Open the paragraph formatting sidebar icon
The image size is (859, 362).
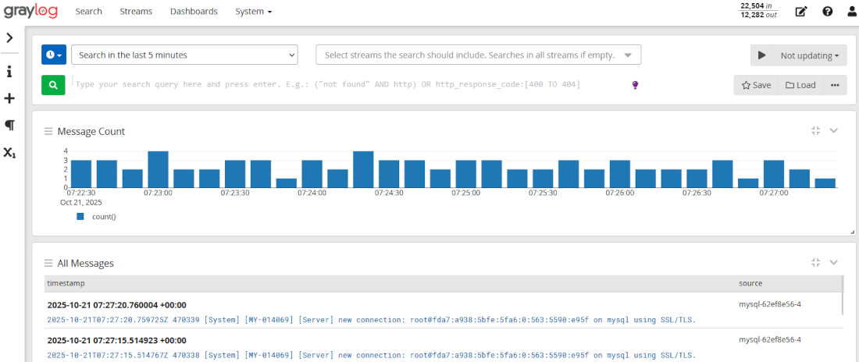tap(9, 125)
